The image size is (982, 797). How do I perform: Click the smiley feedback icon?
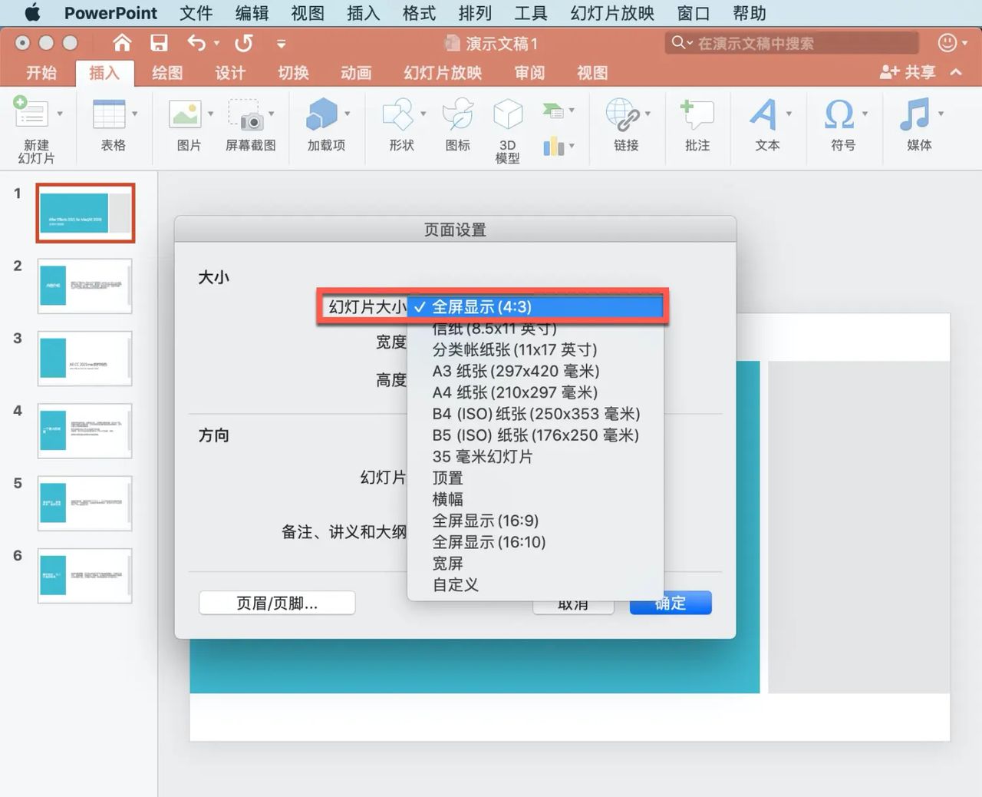(x=947, y=43)
